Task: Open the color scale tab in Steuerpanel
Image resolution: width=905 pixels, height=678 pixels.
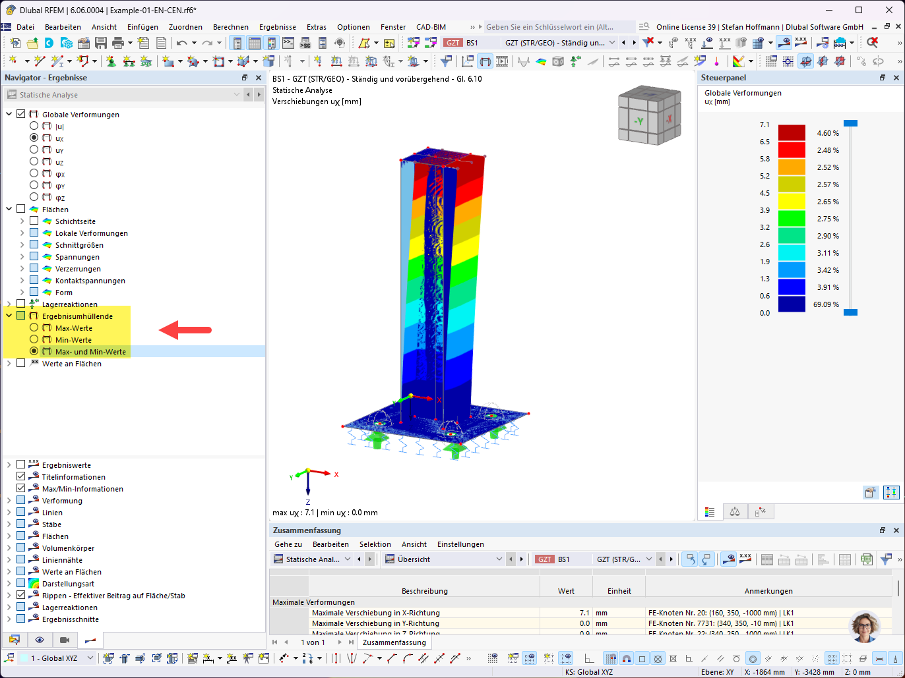Action: point(710,512)
